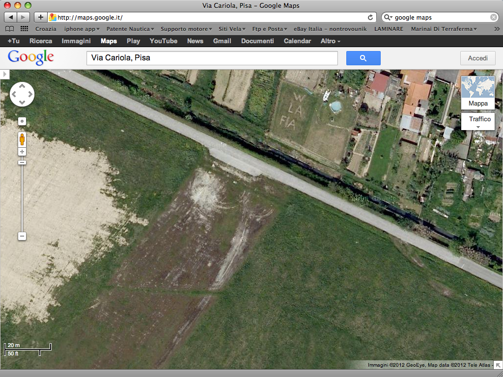The width and height of the screenshot is (503, 377).
Task: Open the Altro menu dropdown
Action: coord(331,41)
